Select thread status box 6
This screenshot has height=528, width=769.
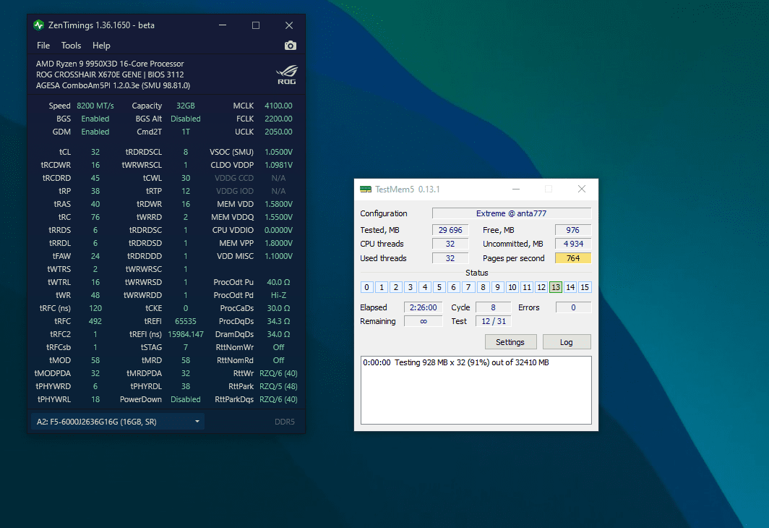pyautogui.click(x=454, y=287)
